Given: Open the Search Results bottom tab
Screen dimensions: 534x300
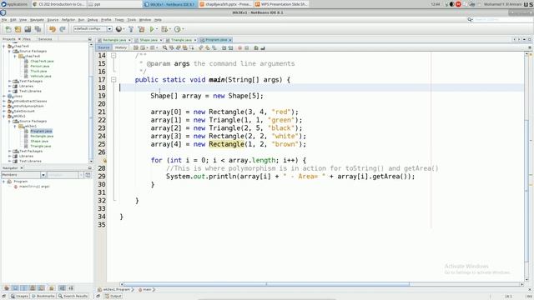Looking at the screenshot, I should click(x=73, y=297).
